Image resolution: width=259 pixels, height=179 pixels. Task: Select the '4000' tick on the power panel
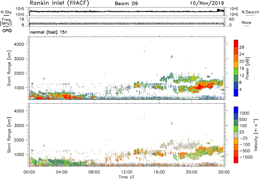[x=19, y=44]
